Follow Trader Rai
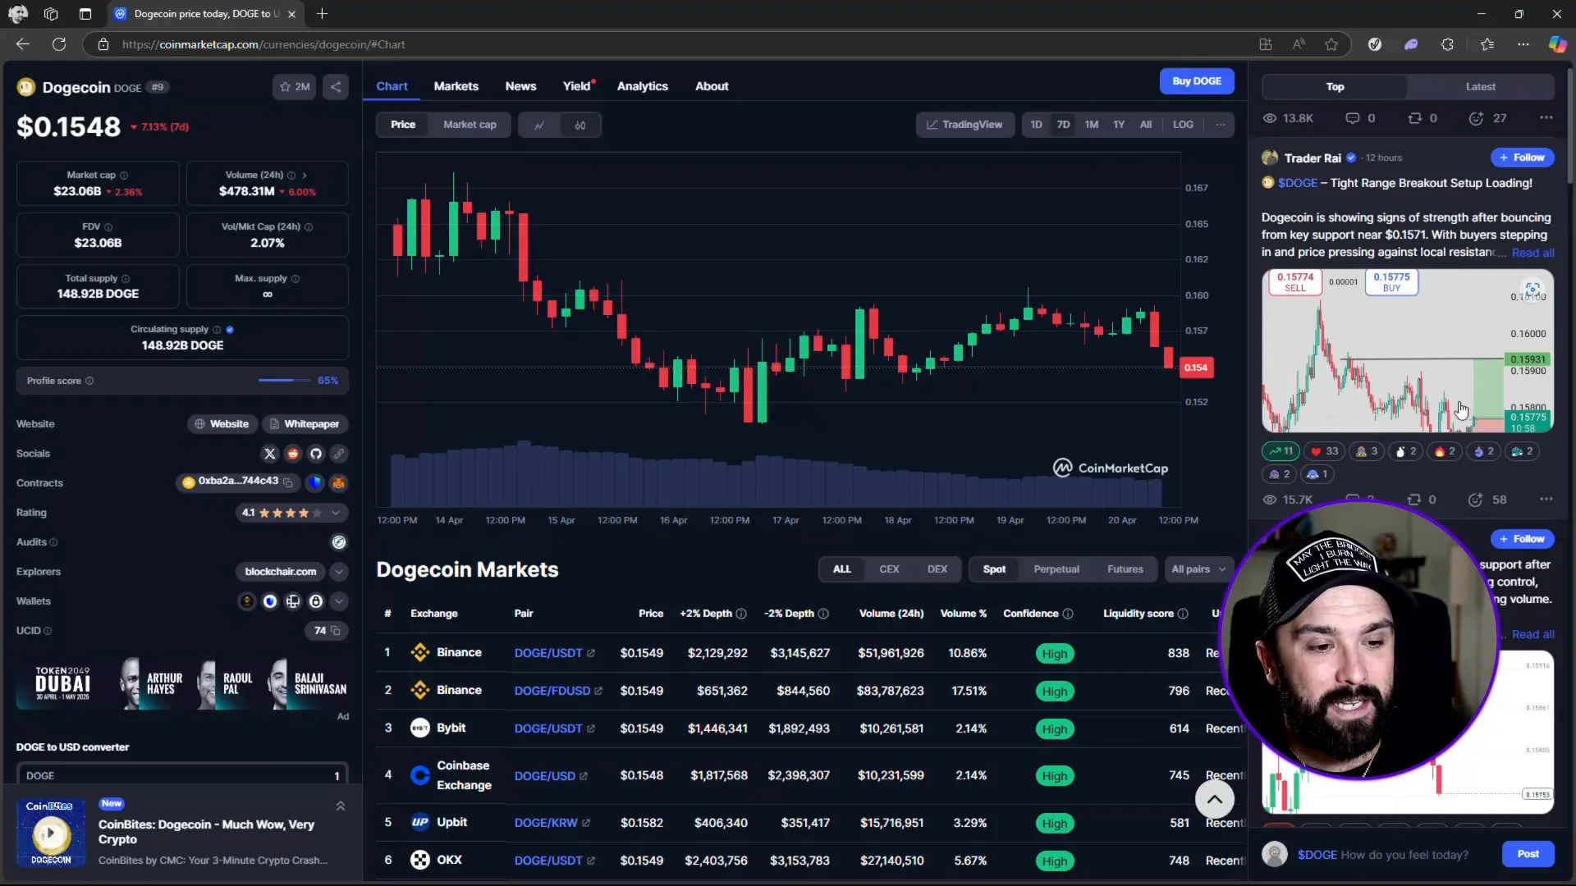Viewport: 1576px width, 886px height. coord(1522,158)
